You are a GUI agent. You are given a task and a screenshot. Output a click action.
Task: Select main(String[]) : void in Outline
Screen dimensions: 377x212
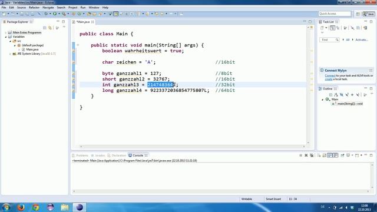(x=350, y=104)
